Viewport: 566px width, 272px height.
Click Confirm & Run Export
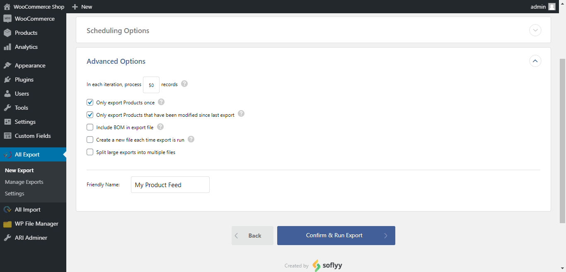[336, 236]
